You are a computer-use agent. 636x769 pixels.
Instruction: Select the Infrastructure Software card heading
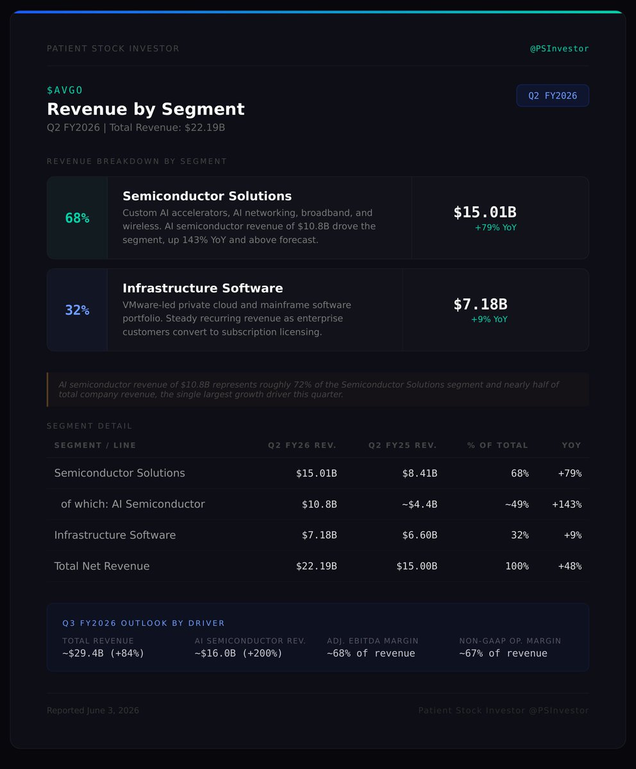point(203,288)
